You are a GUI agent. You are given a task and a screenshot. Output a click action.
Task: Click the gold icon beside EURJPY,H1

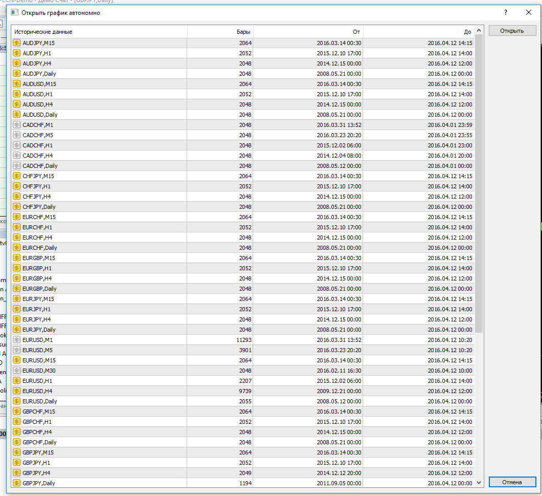tap(16, 309)
